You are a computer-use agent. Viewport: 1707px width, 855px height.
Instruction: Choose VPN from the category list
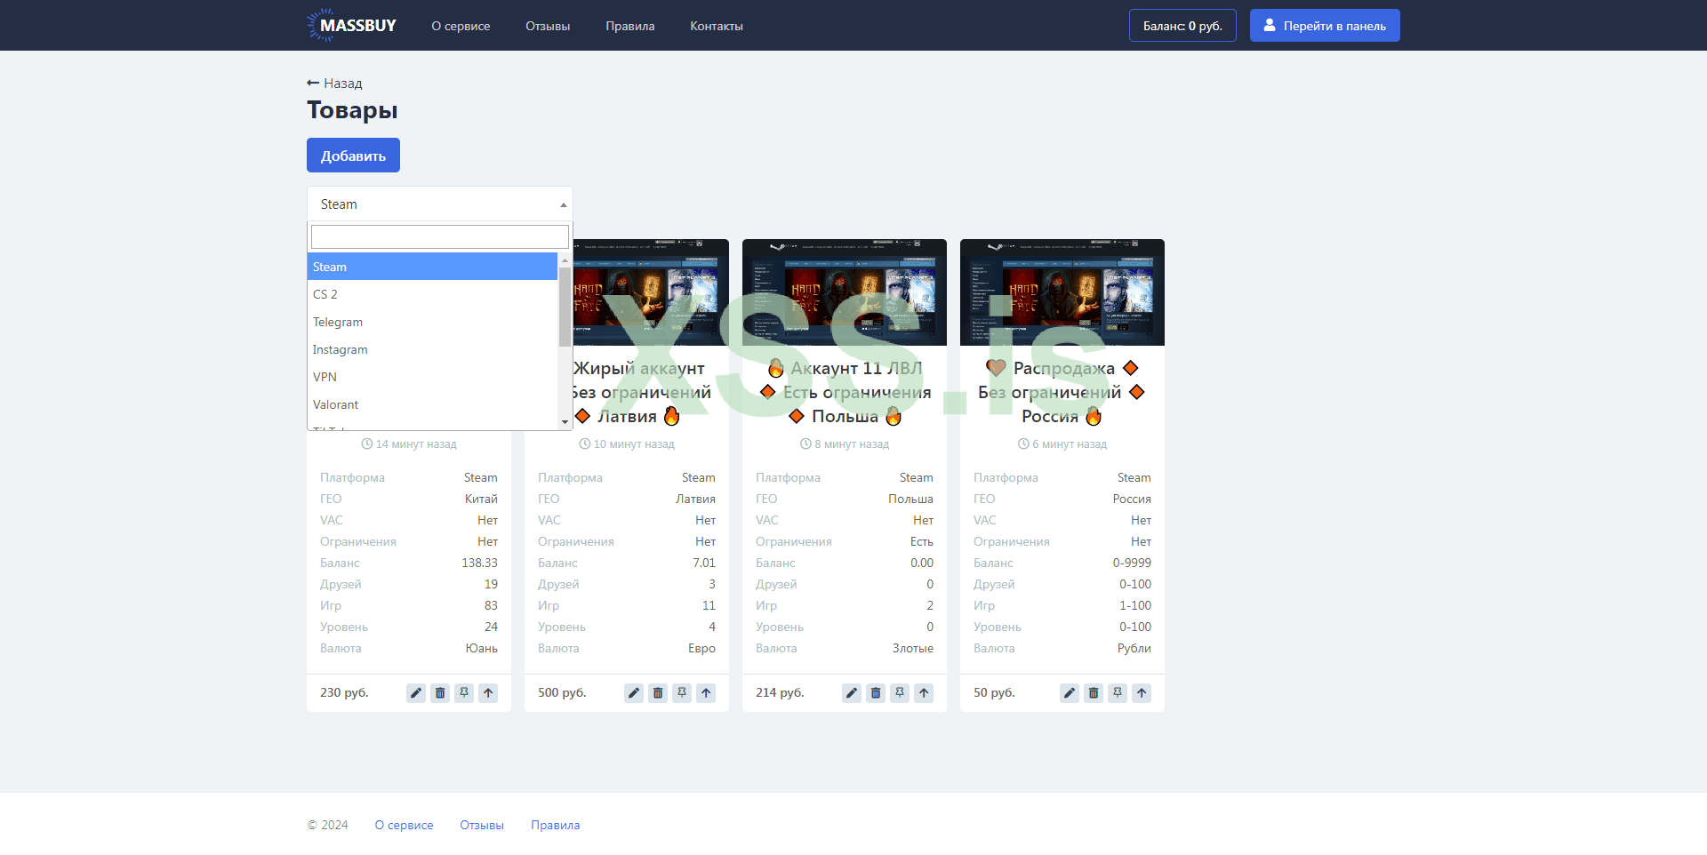pyautogui.click(x=432, y=377)
